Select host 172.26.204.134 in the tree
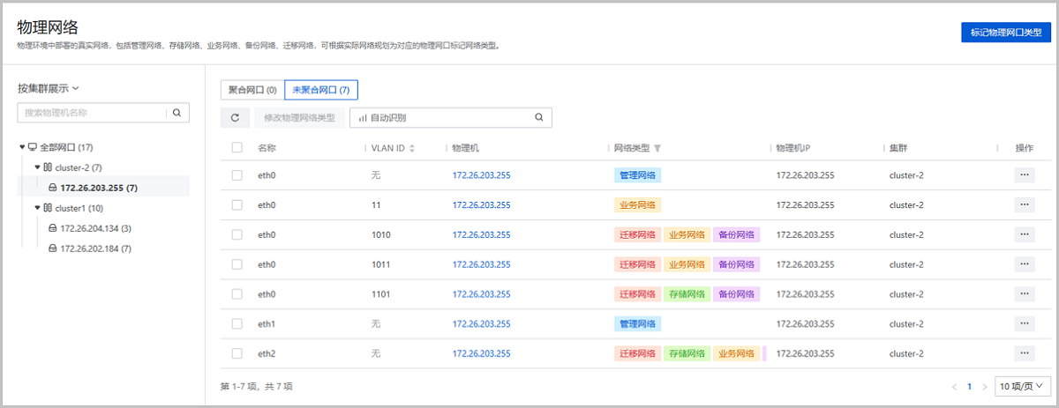 [95, 228]
